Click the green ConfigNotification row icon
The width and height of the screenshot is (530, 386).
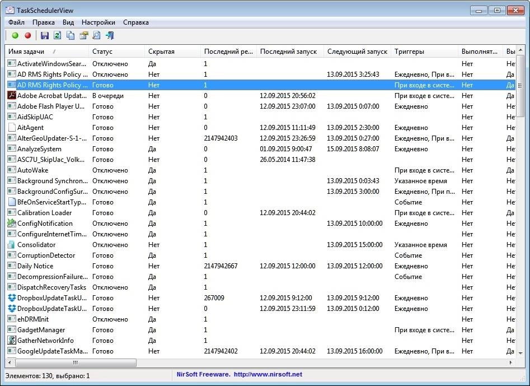[12, 224]
